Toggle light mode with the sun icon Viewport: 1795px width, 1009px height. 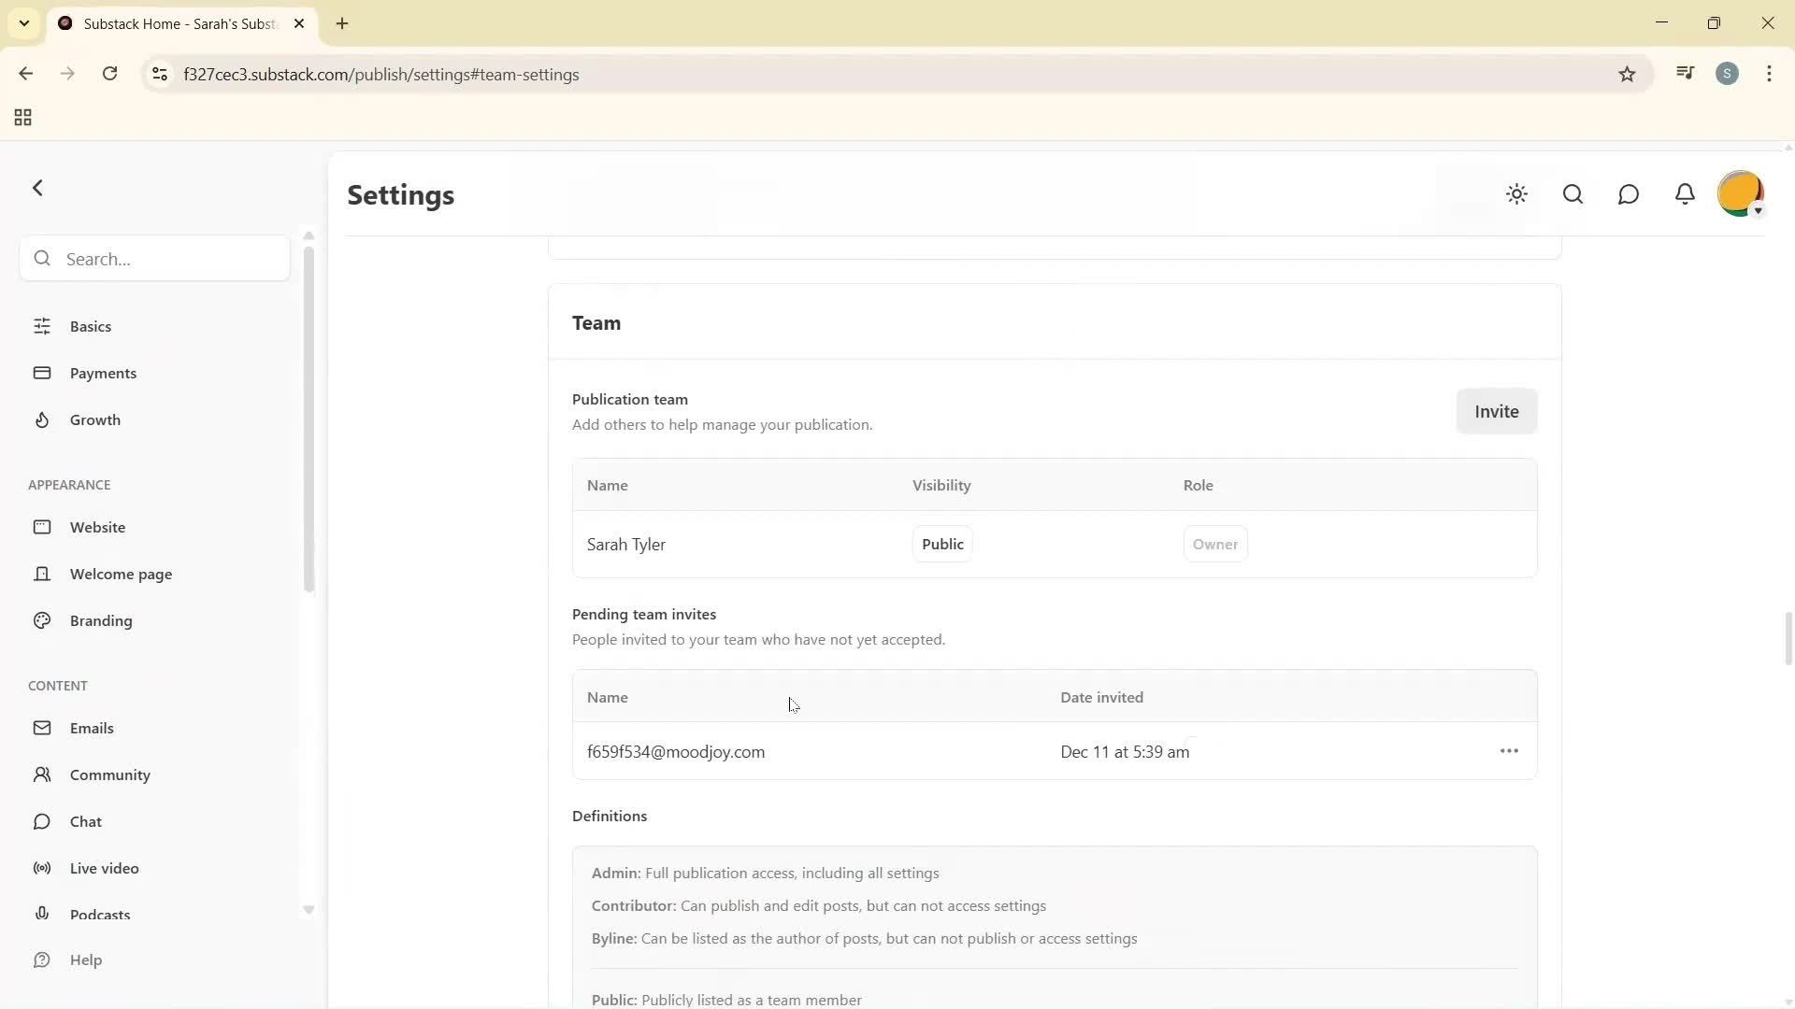click(1516, 194)
